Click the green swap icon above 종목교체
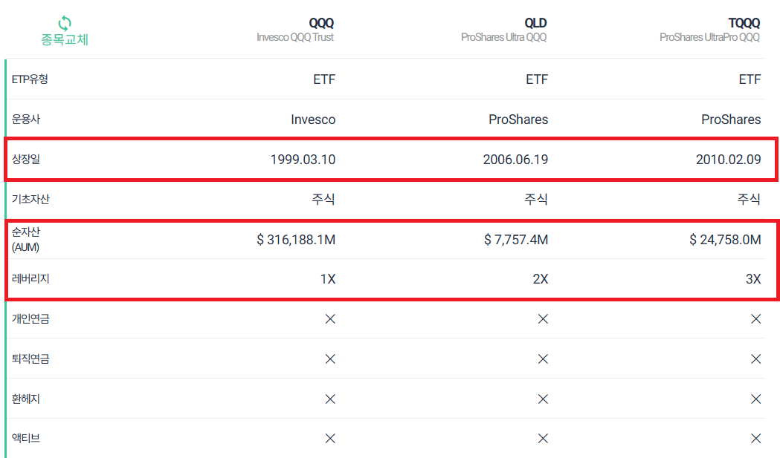 pyautogui.click(x=65, y=23)
